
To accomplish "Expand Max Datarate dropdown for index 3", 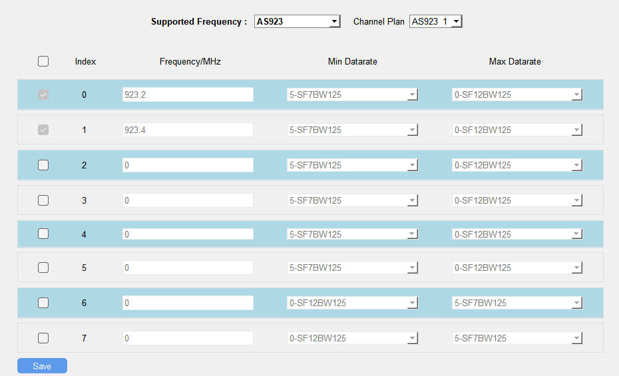I will (517, 200).
